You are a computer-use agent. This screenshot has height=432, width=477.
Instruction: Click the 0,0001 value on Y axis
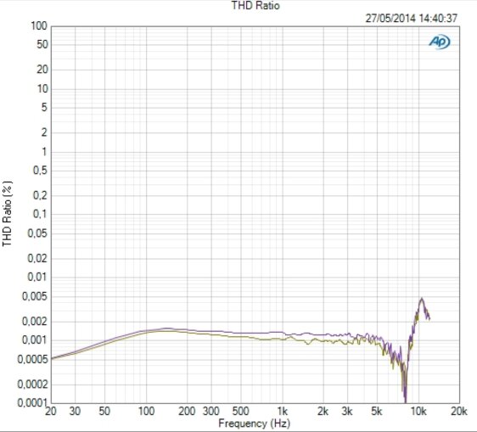coord(32,403)
